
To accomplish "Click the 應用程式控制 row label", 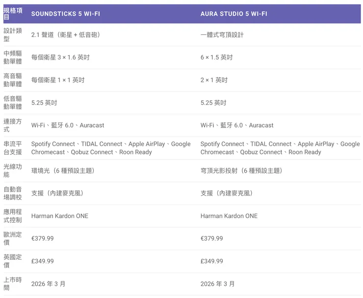I will 13,216.
